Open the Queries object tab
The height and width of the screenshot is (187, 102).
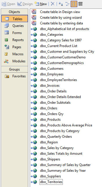[x=15, y=26]
